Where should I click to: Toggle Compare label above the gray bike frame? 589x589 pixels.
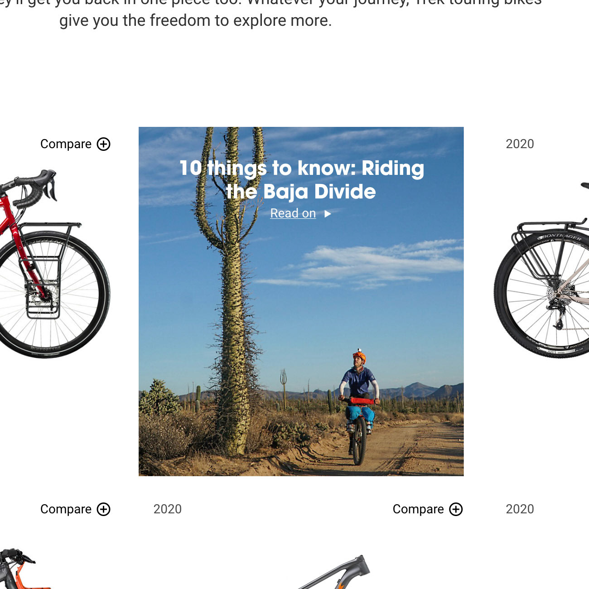(418, 509)
